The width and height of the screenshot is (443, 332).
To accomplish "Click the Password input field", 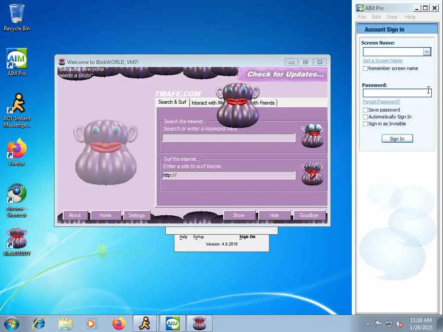I will click(397, 93).
